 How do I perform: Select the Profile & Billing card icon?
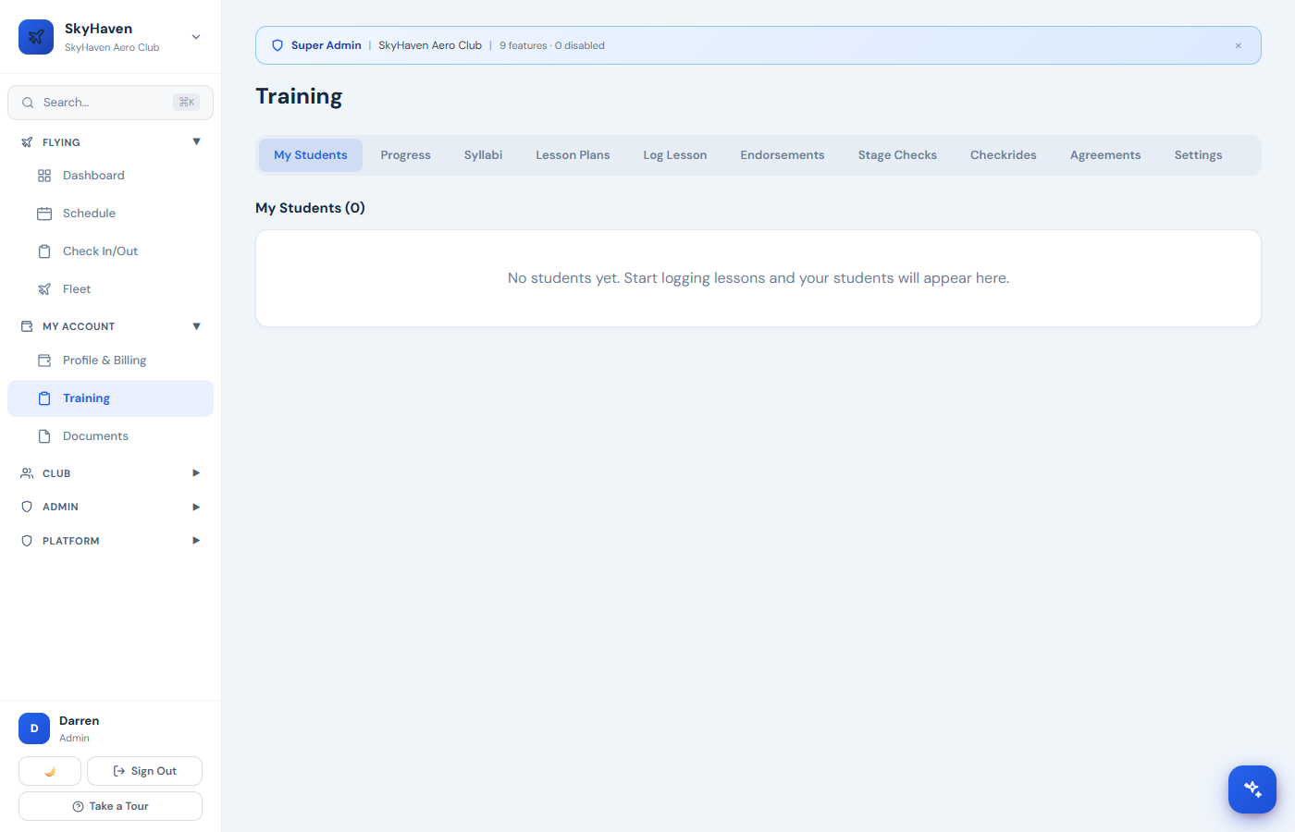[44, 360]
